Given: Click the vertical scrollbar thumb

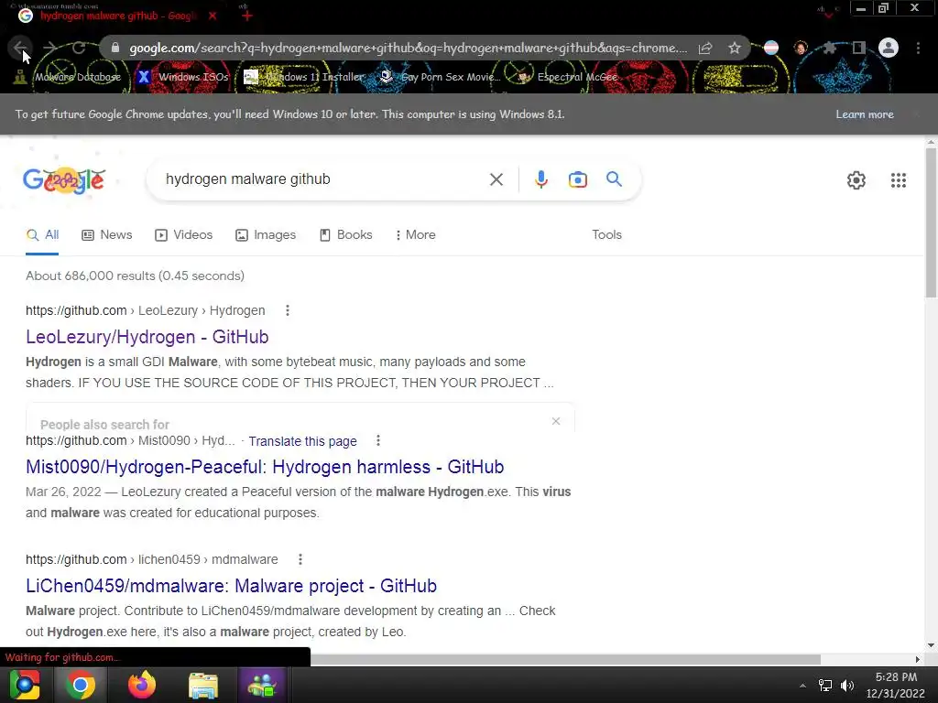Looking at the screenshot, I should click(x=931, y=222).
